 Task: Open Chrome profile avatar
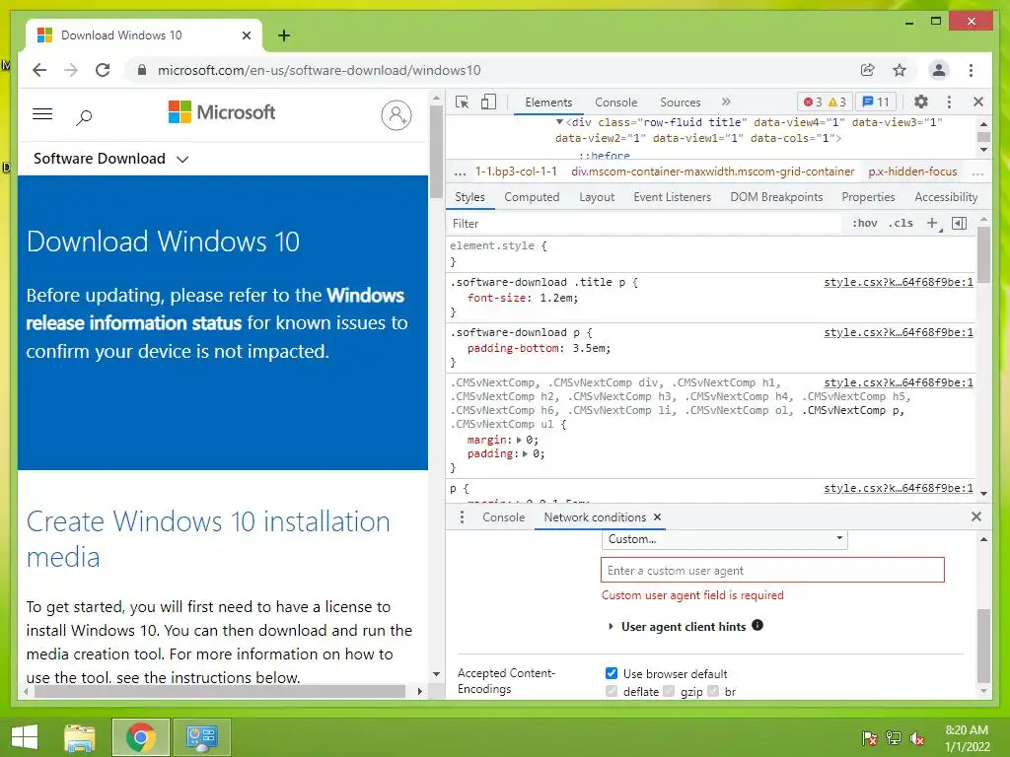click(x=939, y=70)
